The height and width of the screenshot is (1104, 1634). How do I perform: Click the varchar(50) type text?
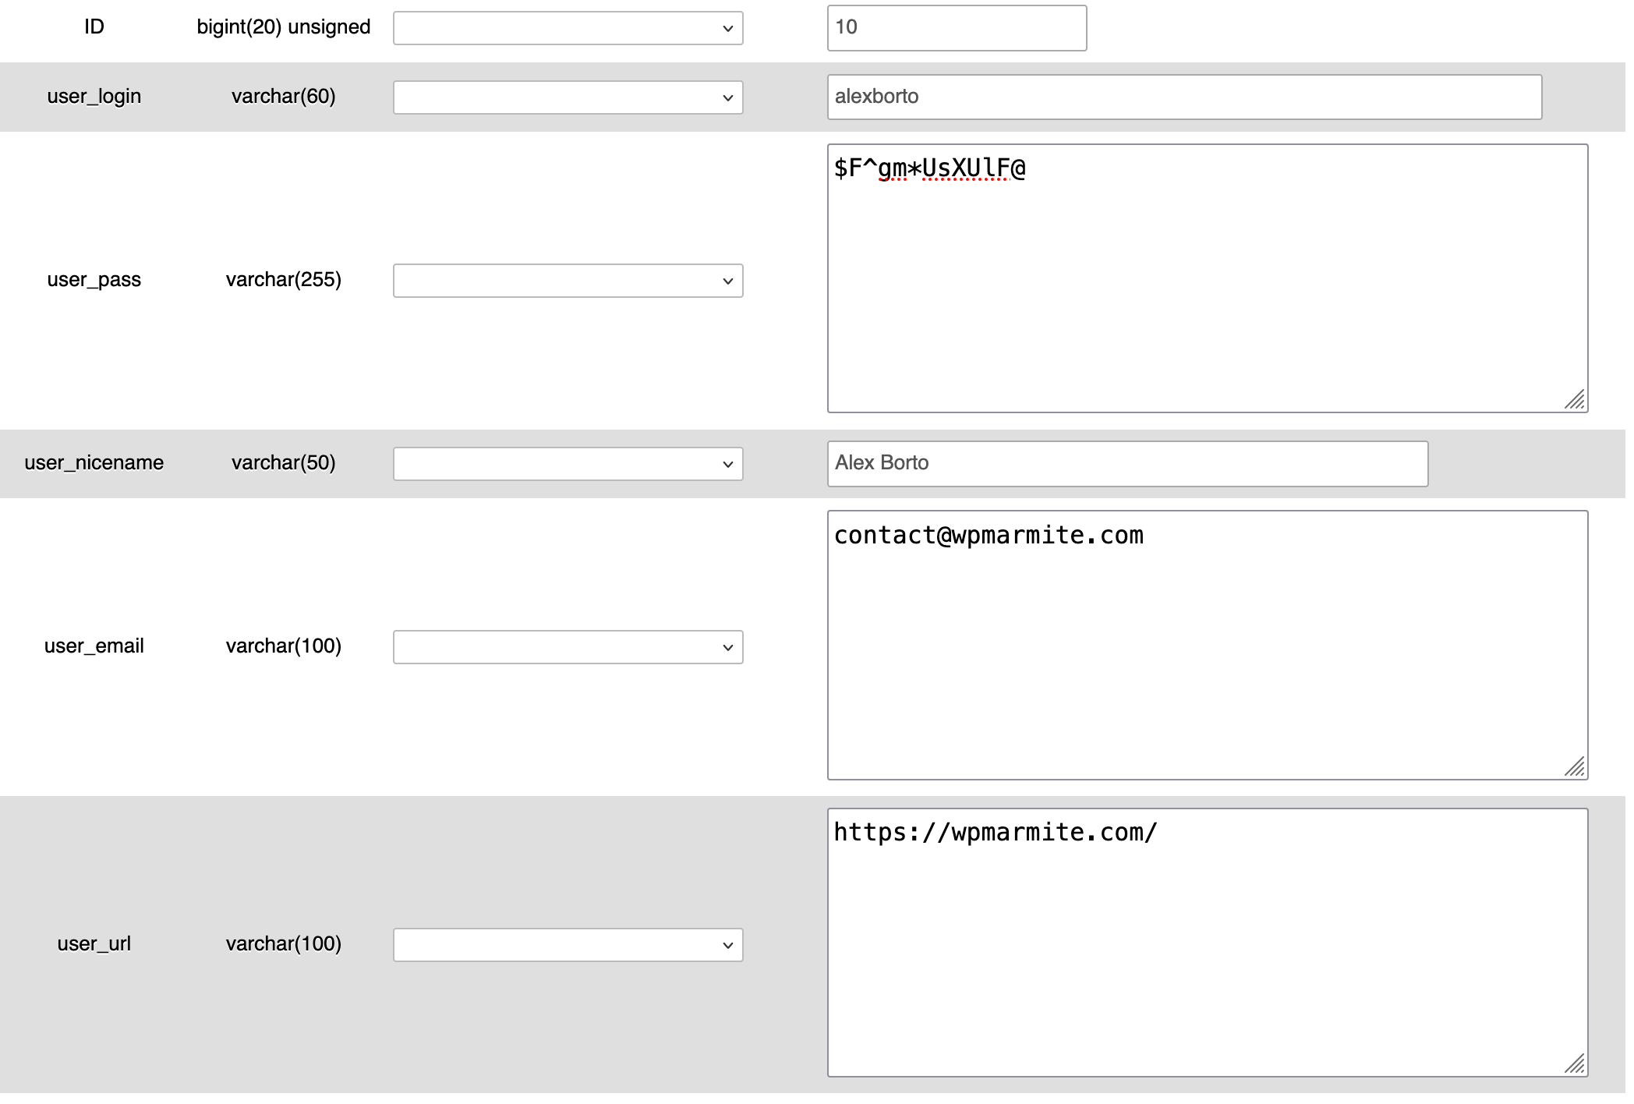(284, 463)
